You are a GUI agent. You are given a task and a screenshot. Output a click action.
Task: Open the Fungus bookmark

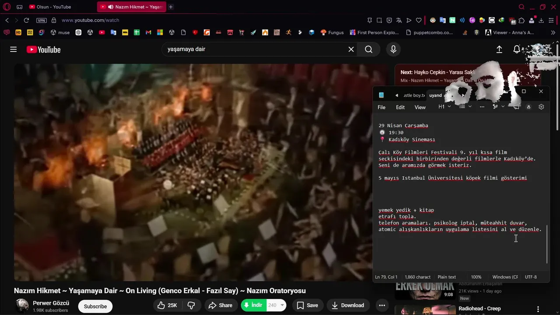click(332, 32)
